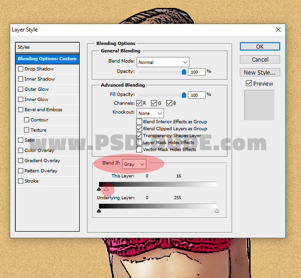Enable the Pattern Overlay checkbox
301x278 pixels.
coord(20,171)
